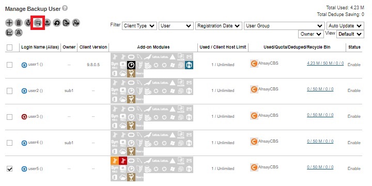The height and width of the screenshot is (186, 372).
Task: Open the usage line chart toolbar icon
Action: [9, 33]
